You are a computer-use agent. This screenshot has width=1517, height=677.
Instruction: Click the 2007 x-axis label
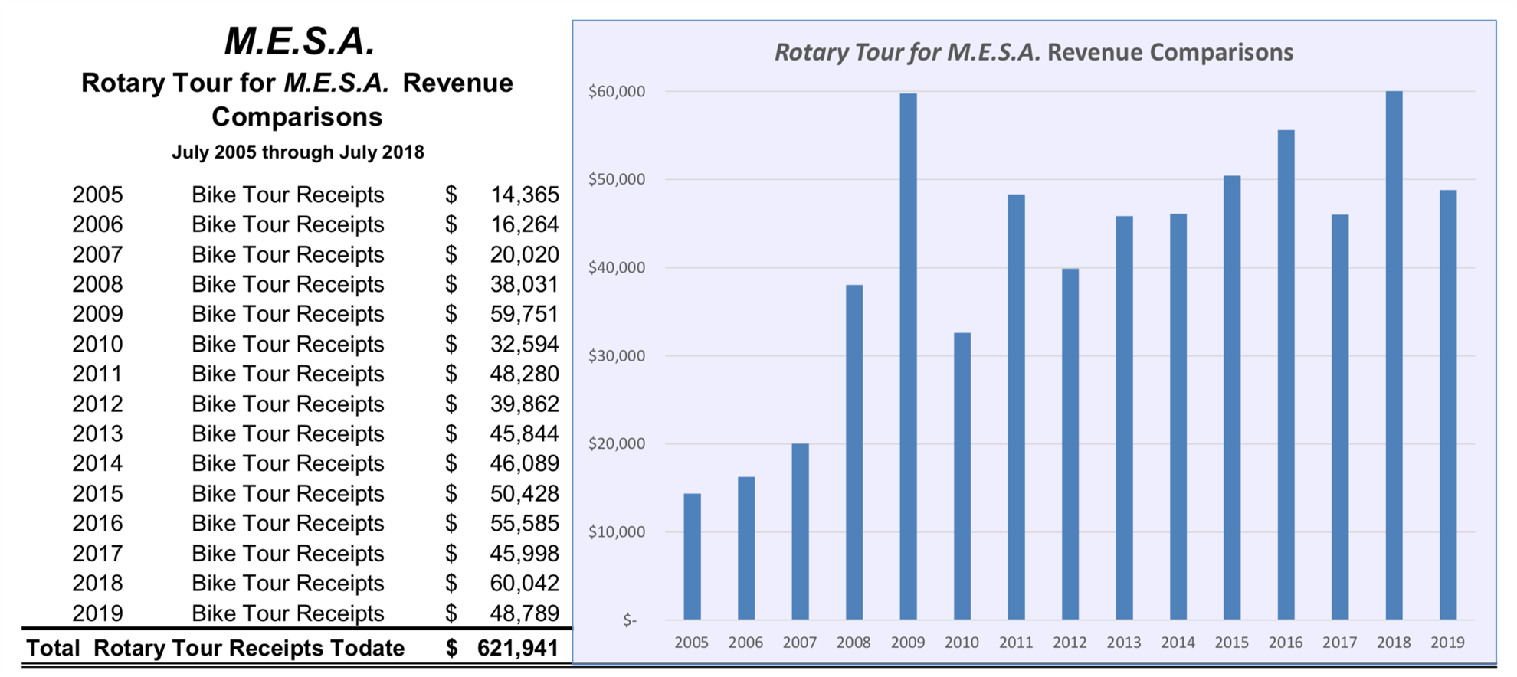[799, 643]
